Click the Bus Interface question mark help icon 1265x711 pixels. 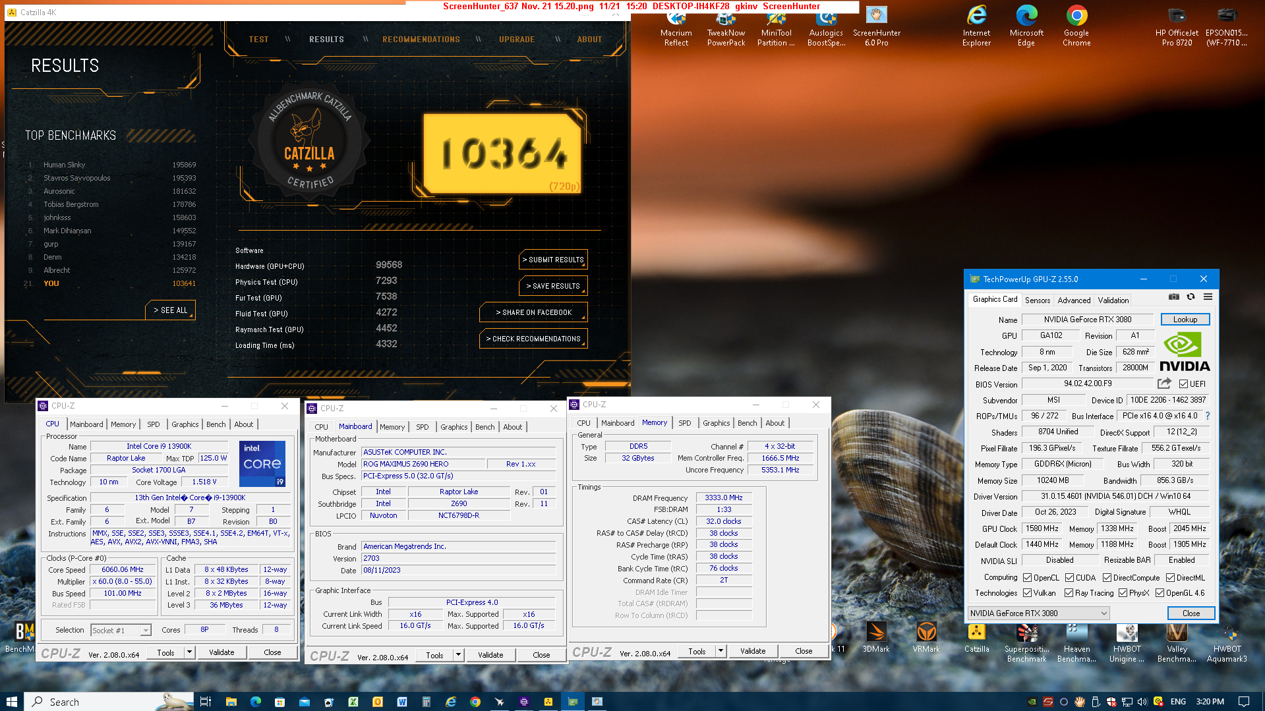1208,416
